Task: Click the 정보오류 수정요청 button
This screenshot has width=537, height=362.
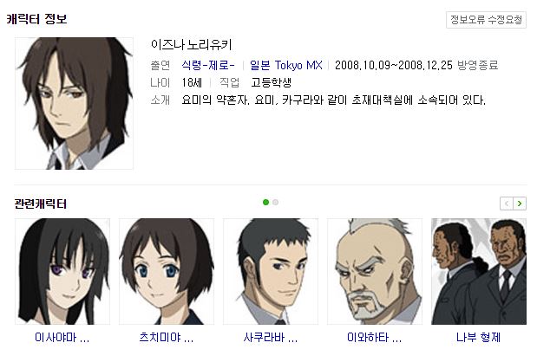Action: 486,19
